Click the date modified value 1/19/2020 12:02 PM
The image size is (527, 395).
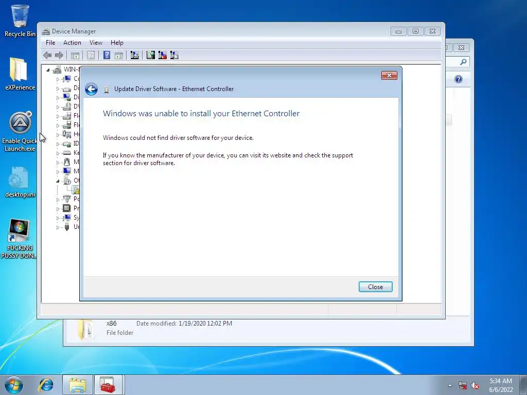tap(205, 324)
